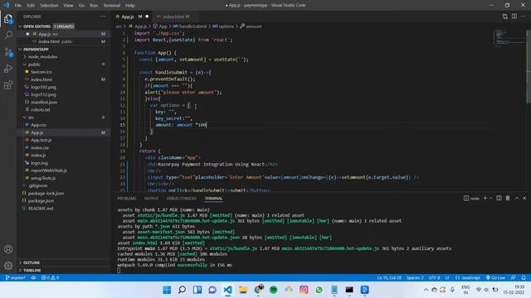This screenshot has width=531, height=298.
Task: Click the watch icon next to master branch
Action: pyautogui.click(x=33, y=277)
